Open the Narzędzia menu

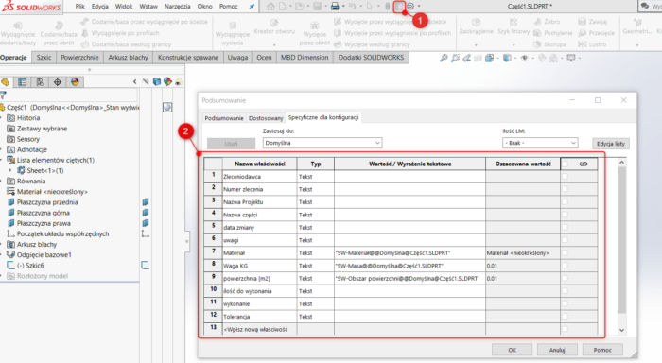178,7
